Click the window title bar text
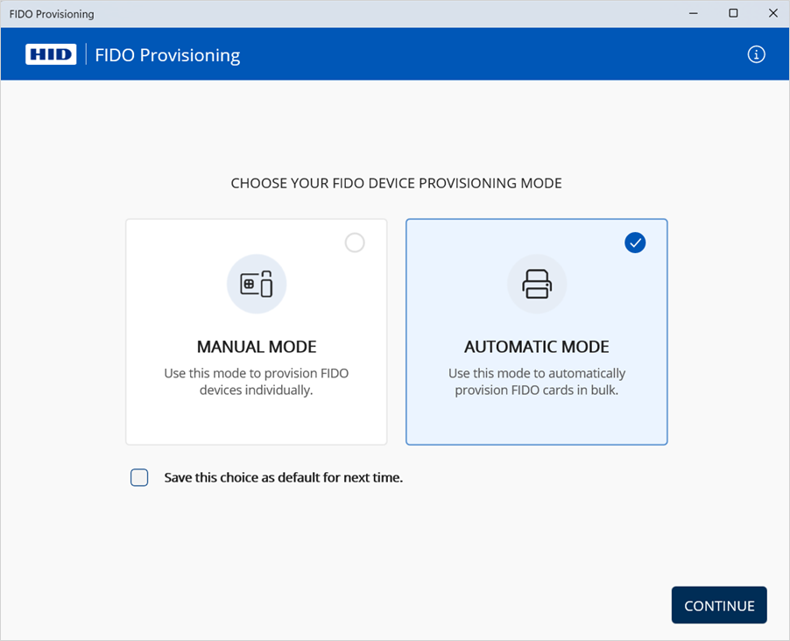The width and height of the screenshot is (790, 641). point(52,14)
